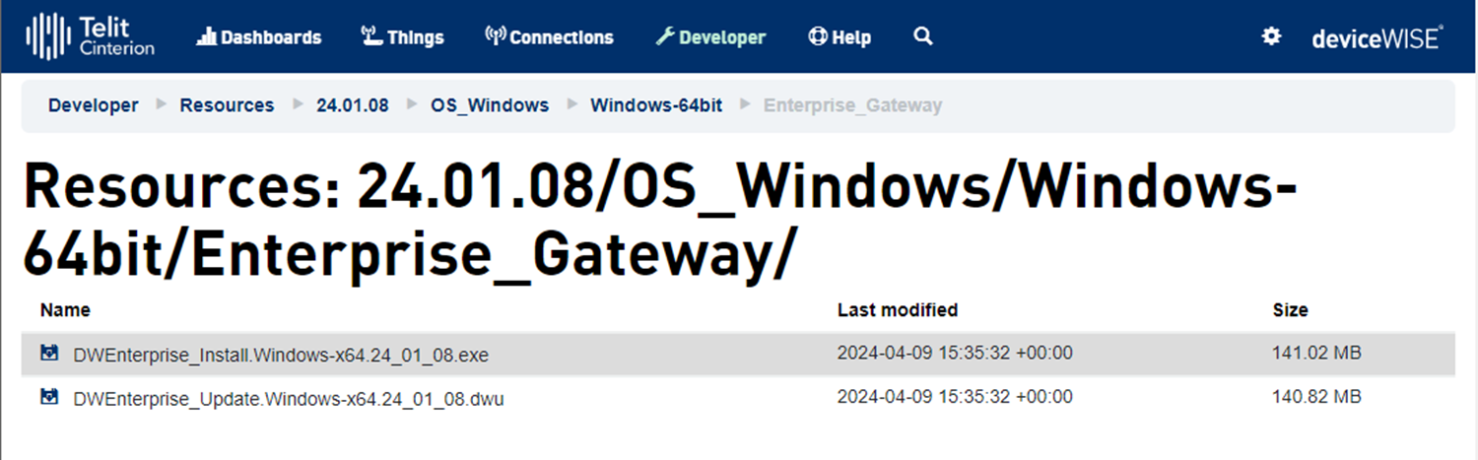Open the Dashboards menu
This screenshot has width=1478, height=460.
[259, 37]
